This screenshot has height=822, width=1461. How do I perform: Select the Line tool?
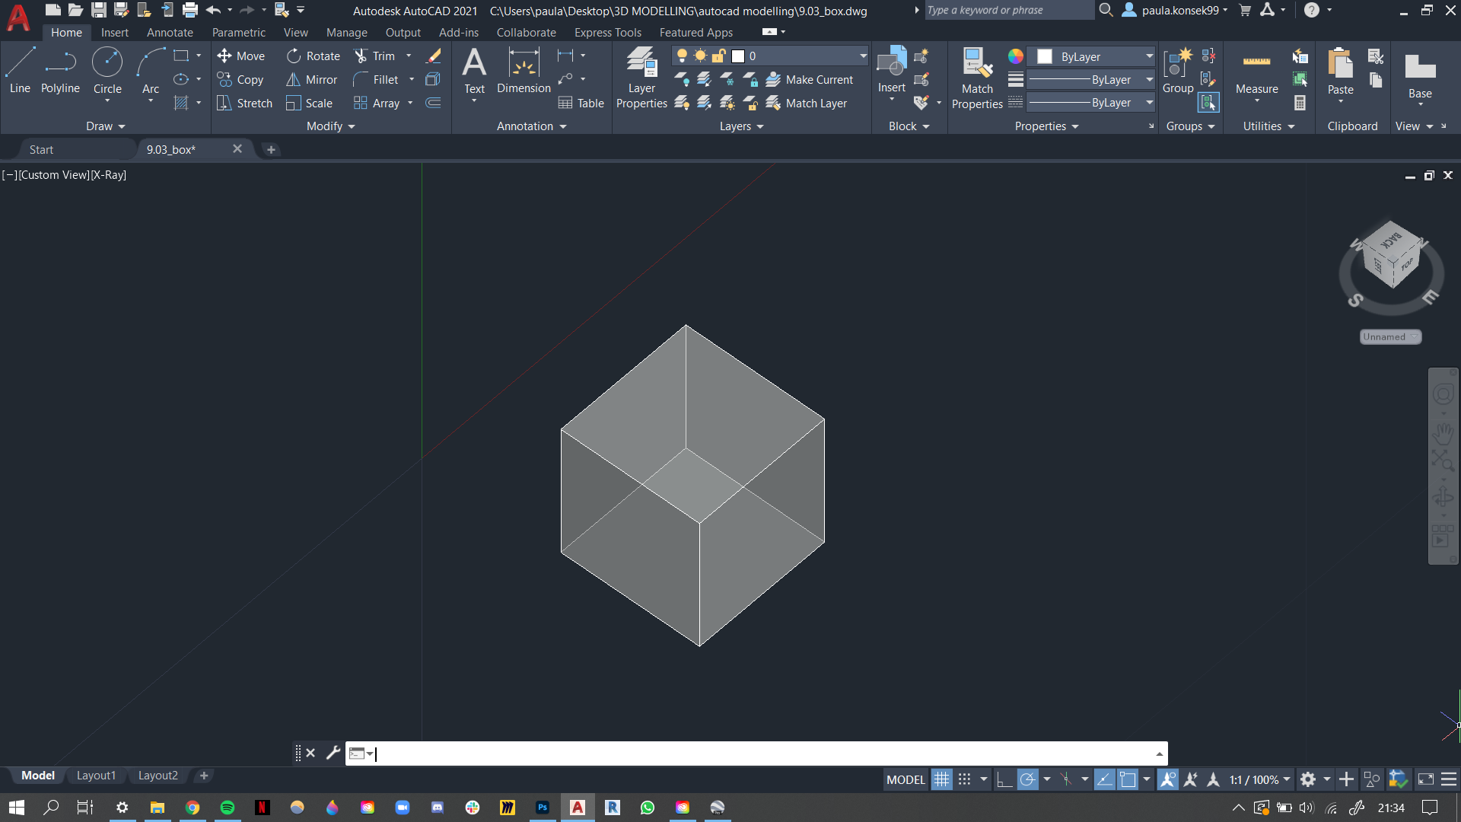[20, 70]
